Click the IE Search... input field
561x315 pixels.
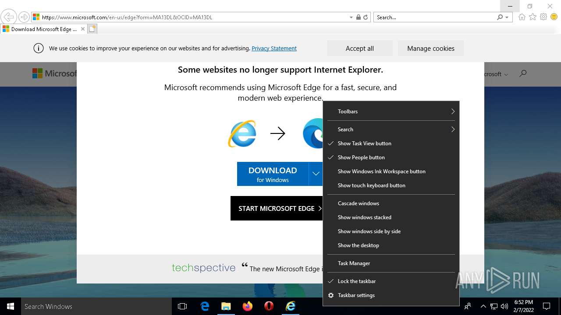[x=436, y=17]
